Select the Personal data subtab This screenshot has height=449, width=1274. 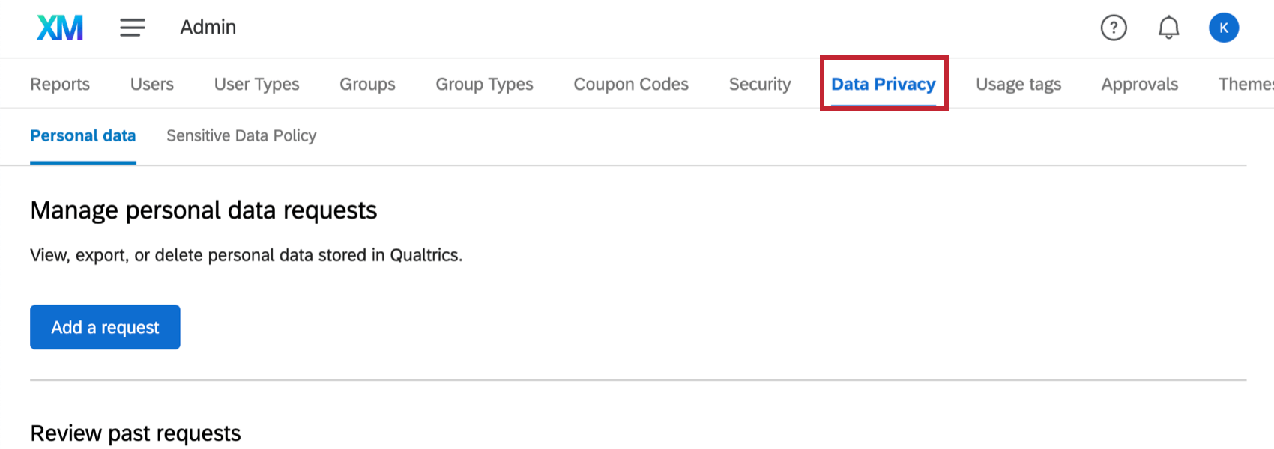(x=83, y=135)
